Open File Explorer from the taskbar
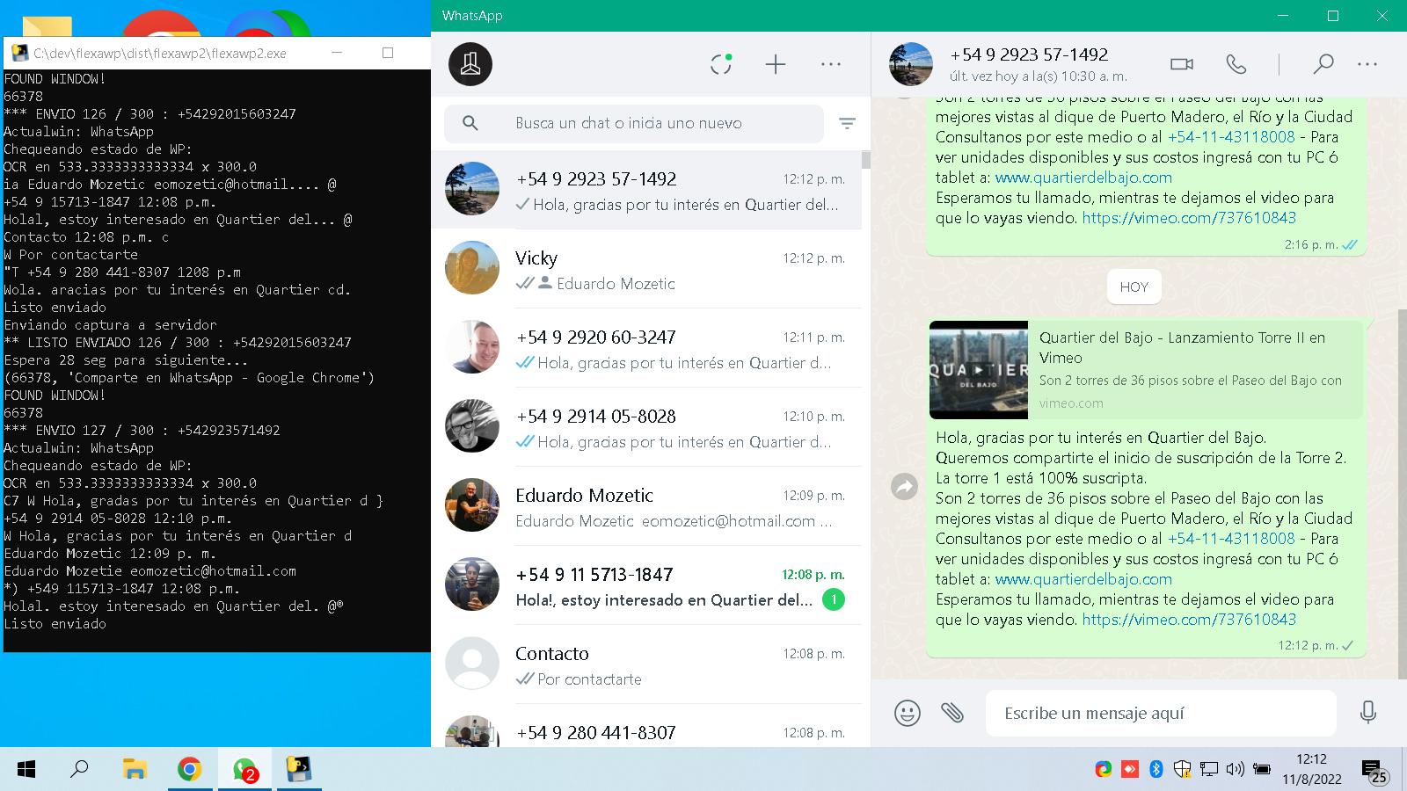1407x791 pixels. 134,770
